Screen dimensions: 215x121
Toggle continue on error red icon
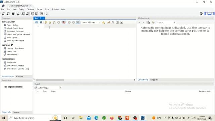64,22
